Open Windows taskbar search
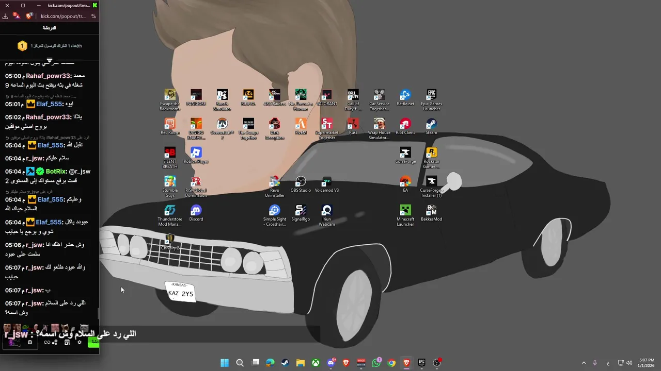Viewport: 661px width, 371px height. [240, 363]
